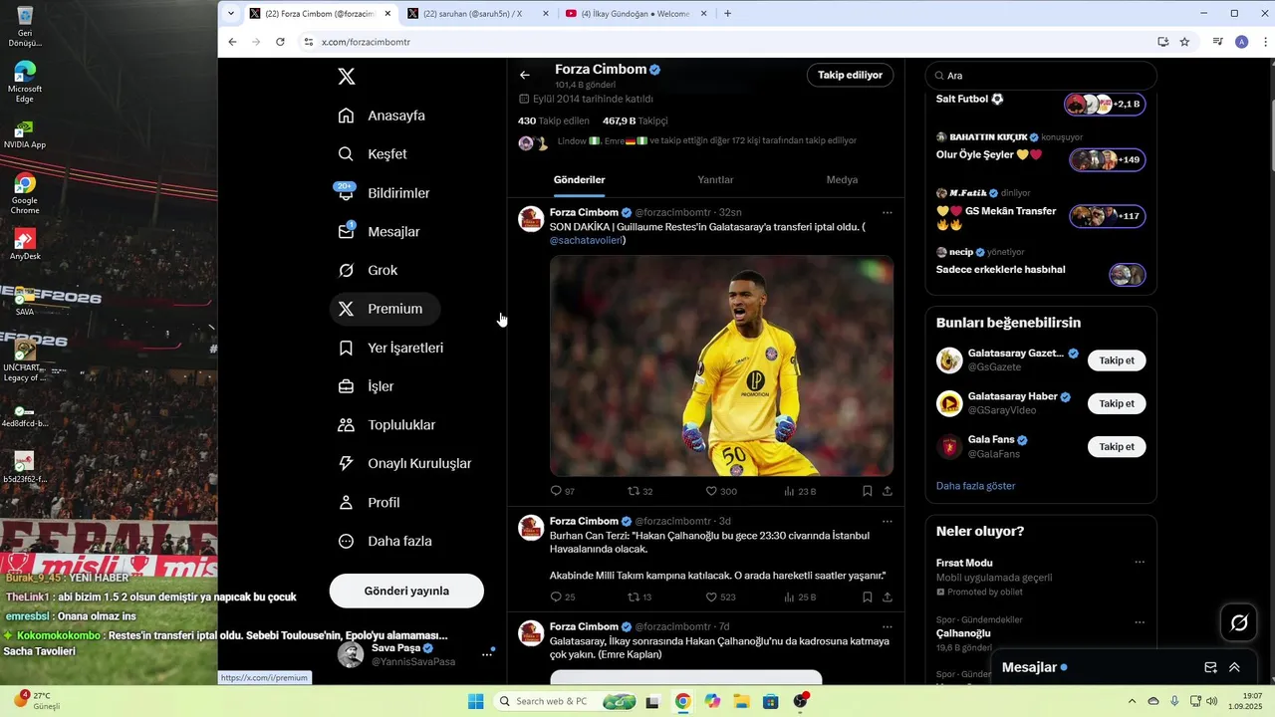
Task: Open account menu dots next to Sava Paşa
Action: [487, 654]
